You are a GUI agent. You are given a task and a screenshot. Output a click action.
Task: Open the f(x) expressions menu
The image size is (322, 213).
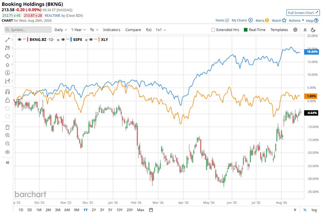click(149, 30)
